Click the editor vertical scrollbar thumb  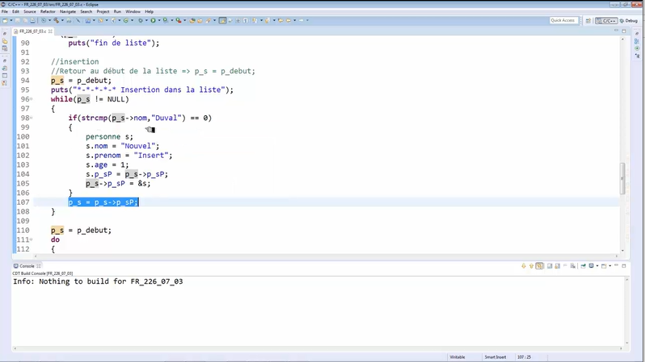622,179
